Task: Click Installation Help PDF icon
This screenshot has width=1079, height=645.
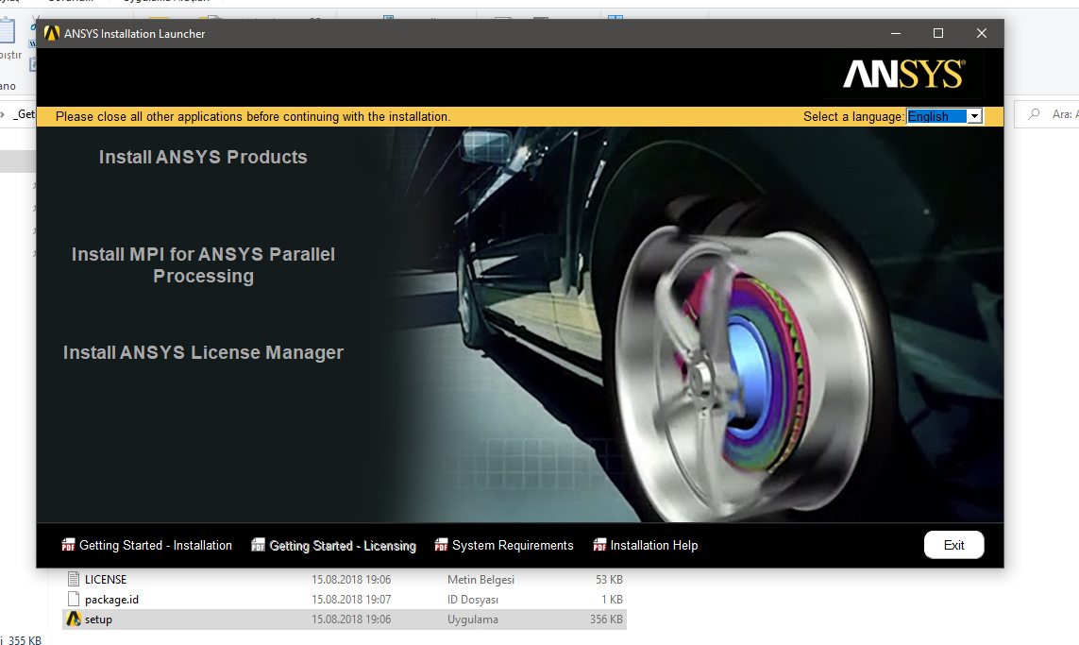Action: 599,545
